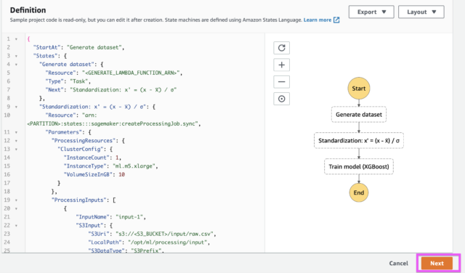Image resolution: width=465 pixels, height=273 pixels.
Task: Collapse the States block at line 3
Action: (16, 56)
